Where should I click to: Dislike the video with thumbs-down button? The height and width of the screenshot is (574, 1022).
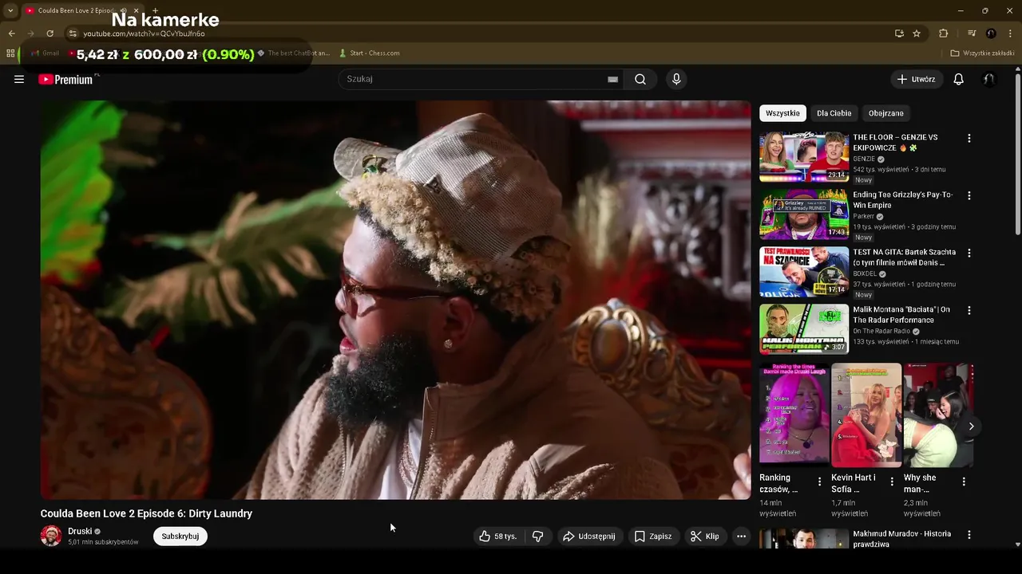click(538, 537)
